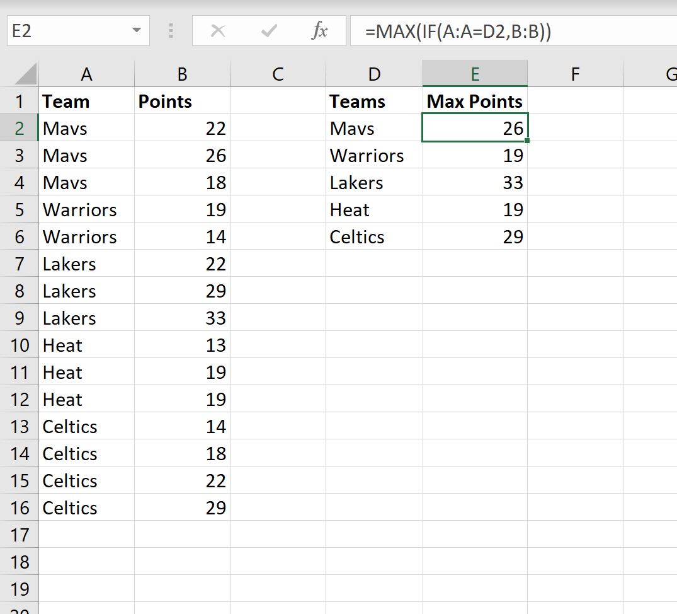Click the formula bar MAX formula text

458,31
